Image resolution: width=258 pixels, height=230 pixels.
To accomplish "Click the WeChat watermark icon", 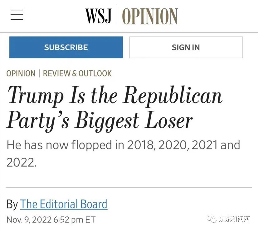I will click(x=212, y=219).
